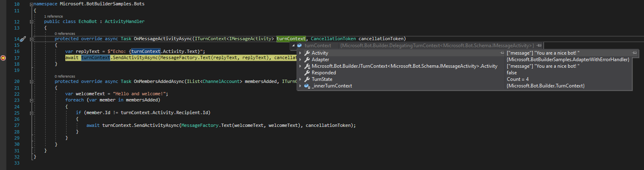Open '0 references' CodeLens above OnMembersAddedAsync
Screen dimensions: 644x170
pos(64,76)
